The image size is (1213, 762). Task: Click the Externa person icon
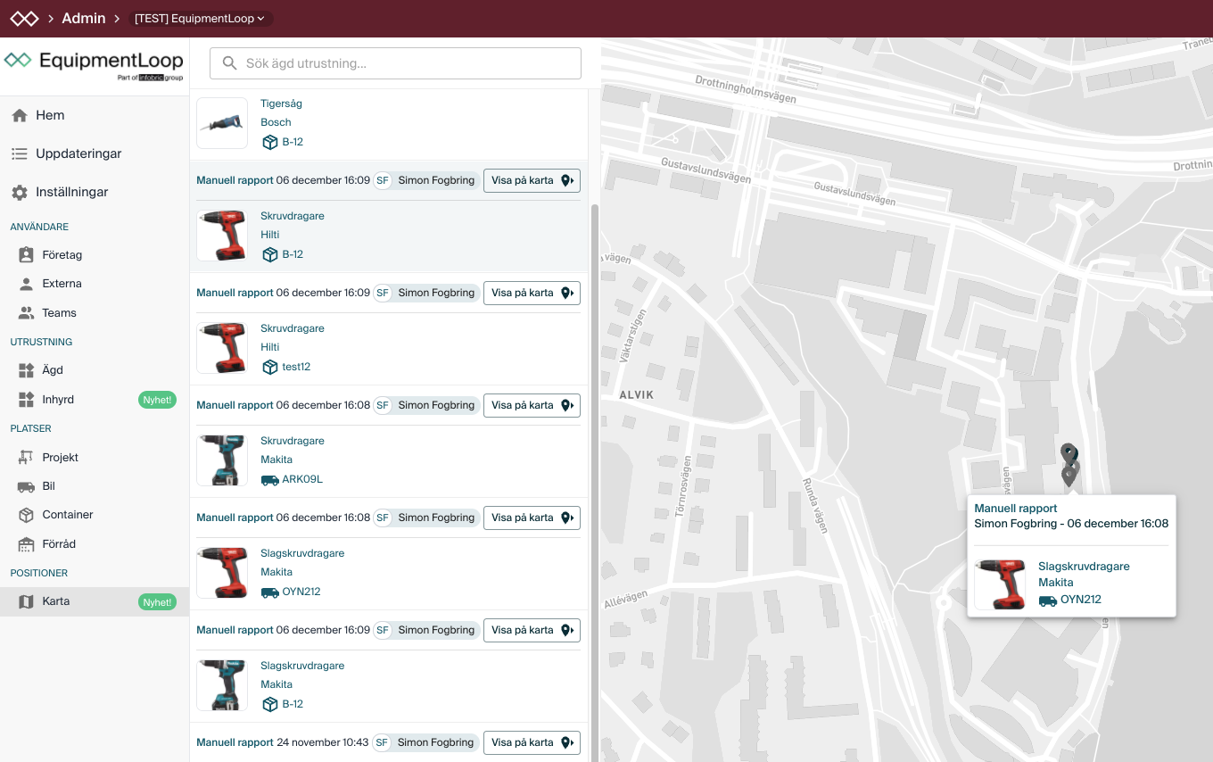(x=26, y=284)
